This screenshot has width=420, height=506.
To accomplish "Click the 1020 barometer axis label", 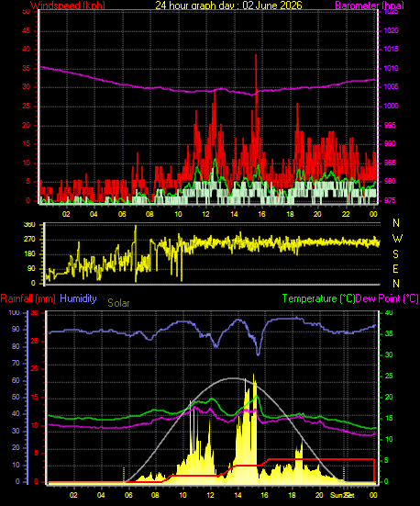I will point(391,30).
